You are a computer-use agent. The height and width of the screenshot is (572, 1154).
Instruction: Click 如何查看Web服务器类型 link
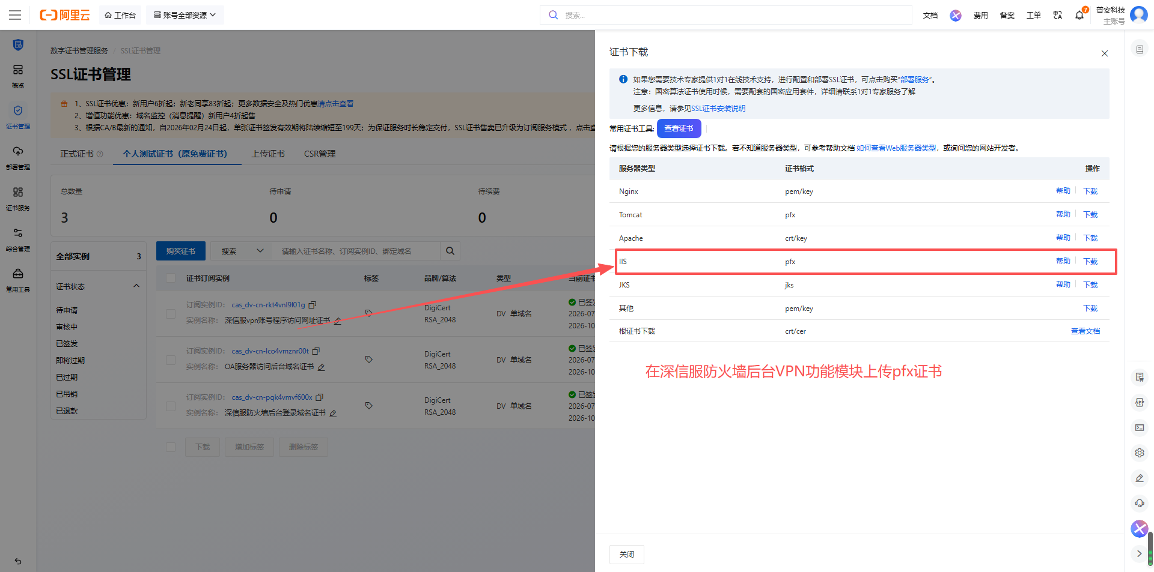click(x=896, y=148)
